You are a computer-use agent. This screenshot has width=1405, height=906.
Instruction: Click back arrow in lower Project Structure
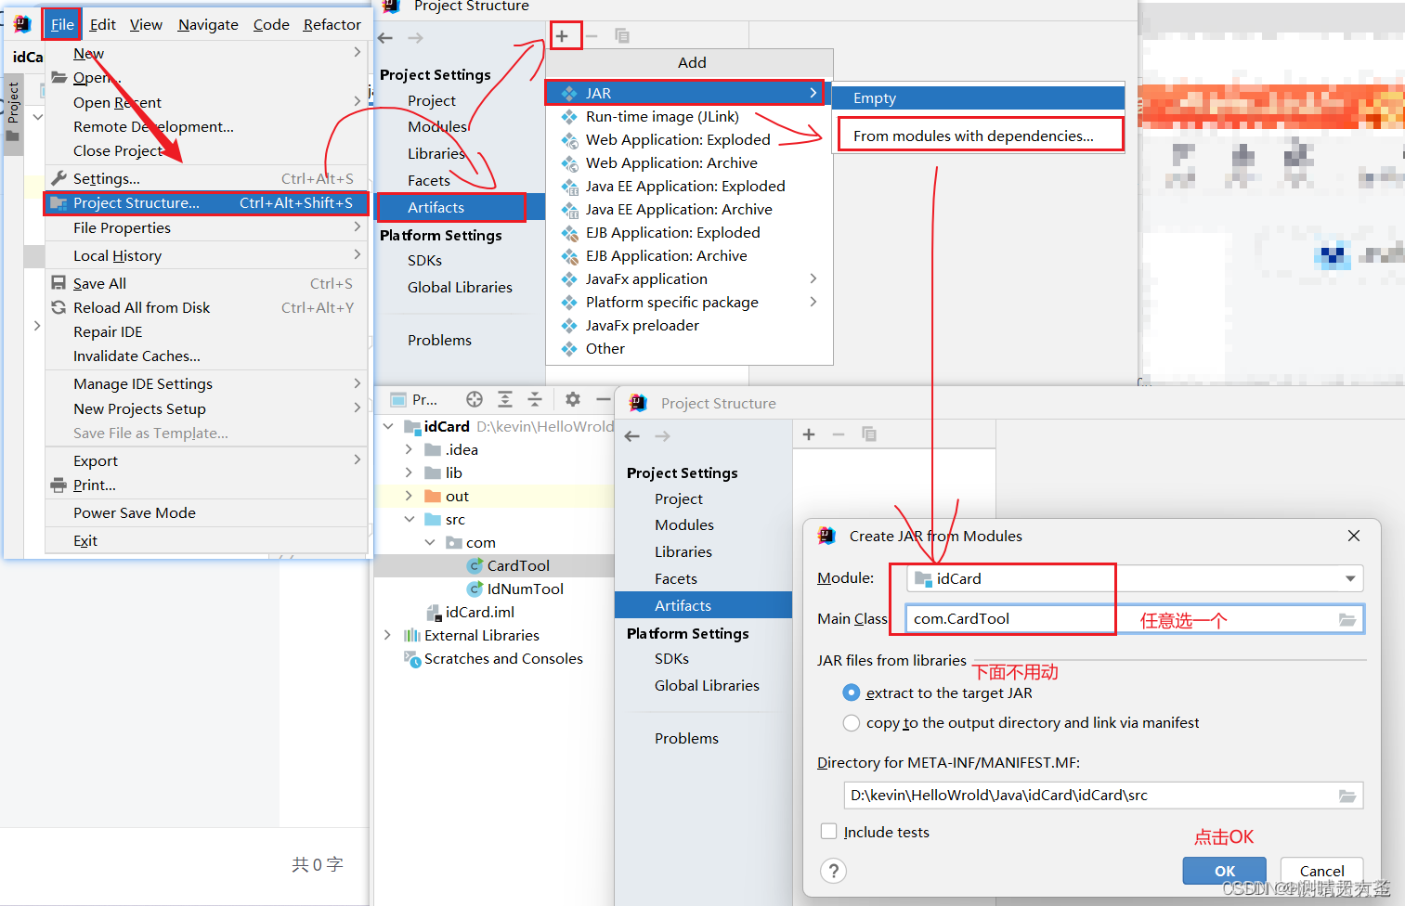[632, 436]
